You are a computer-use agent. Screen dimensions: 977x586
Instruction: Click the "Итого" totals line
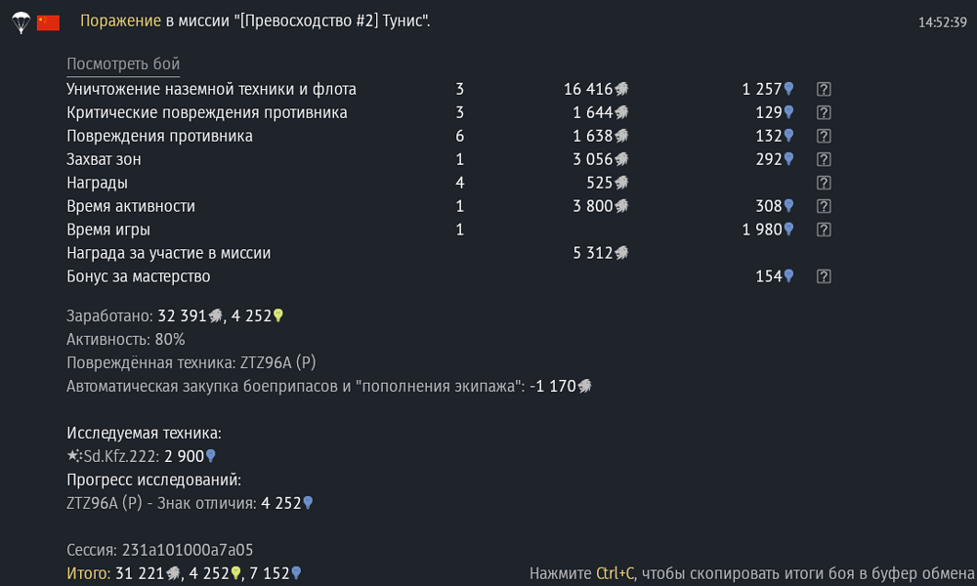click(x=184, y=573)
